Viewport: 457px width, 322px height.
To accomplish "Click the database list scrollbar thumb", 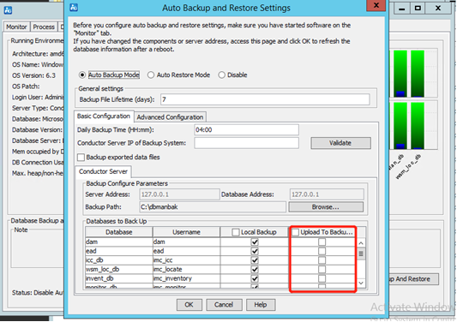I will point(361,253).
